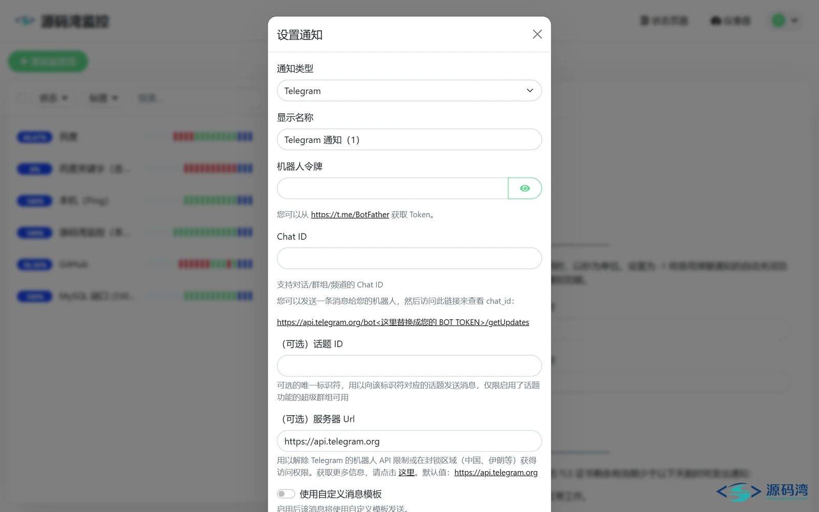Open the dashboard header item beside avatar
819x512 pixels.
click(730, 21)
